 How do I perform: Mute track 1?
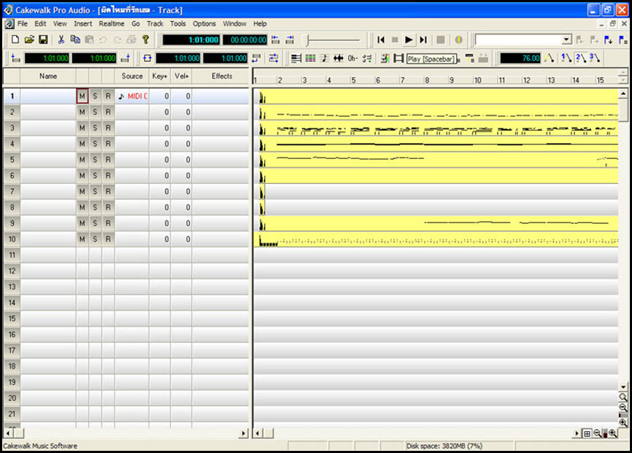point(82,96)
